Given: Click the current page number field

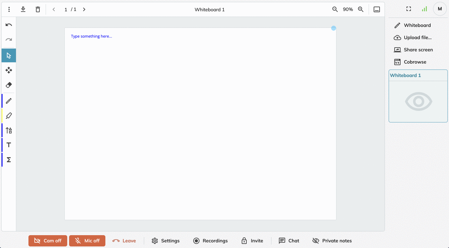Looking at the screenshot, I should (66, 9).
